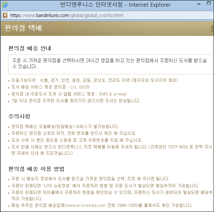This screenshot has width=214, height=212.
Task: Minimize the Internet Explorer window
Action: (x=199, y=4)
